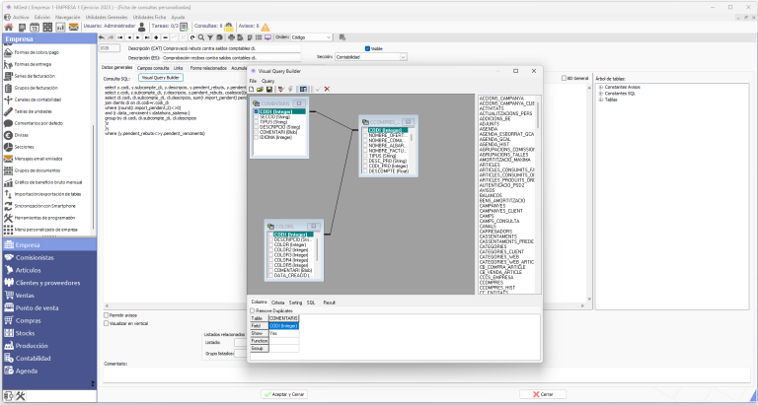This screenshot has height=405, width=758.
Task: Toggle the table list panel icon in Query Builder
Action: 303,89
